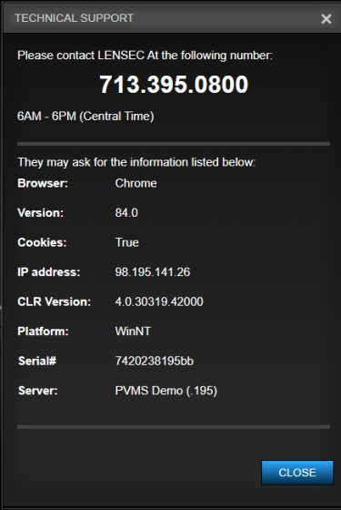Click the Platform: label
The width and height of the screenshot is (341, 510).
tap(43, 331)
